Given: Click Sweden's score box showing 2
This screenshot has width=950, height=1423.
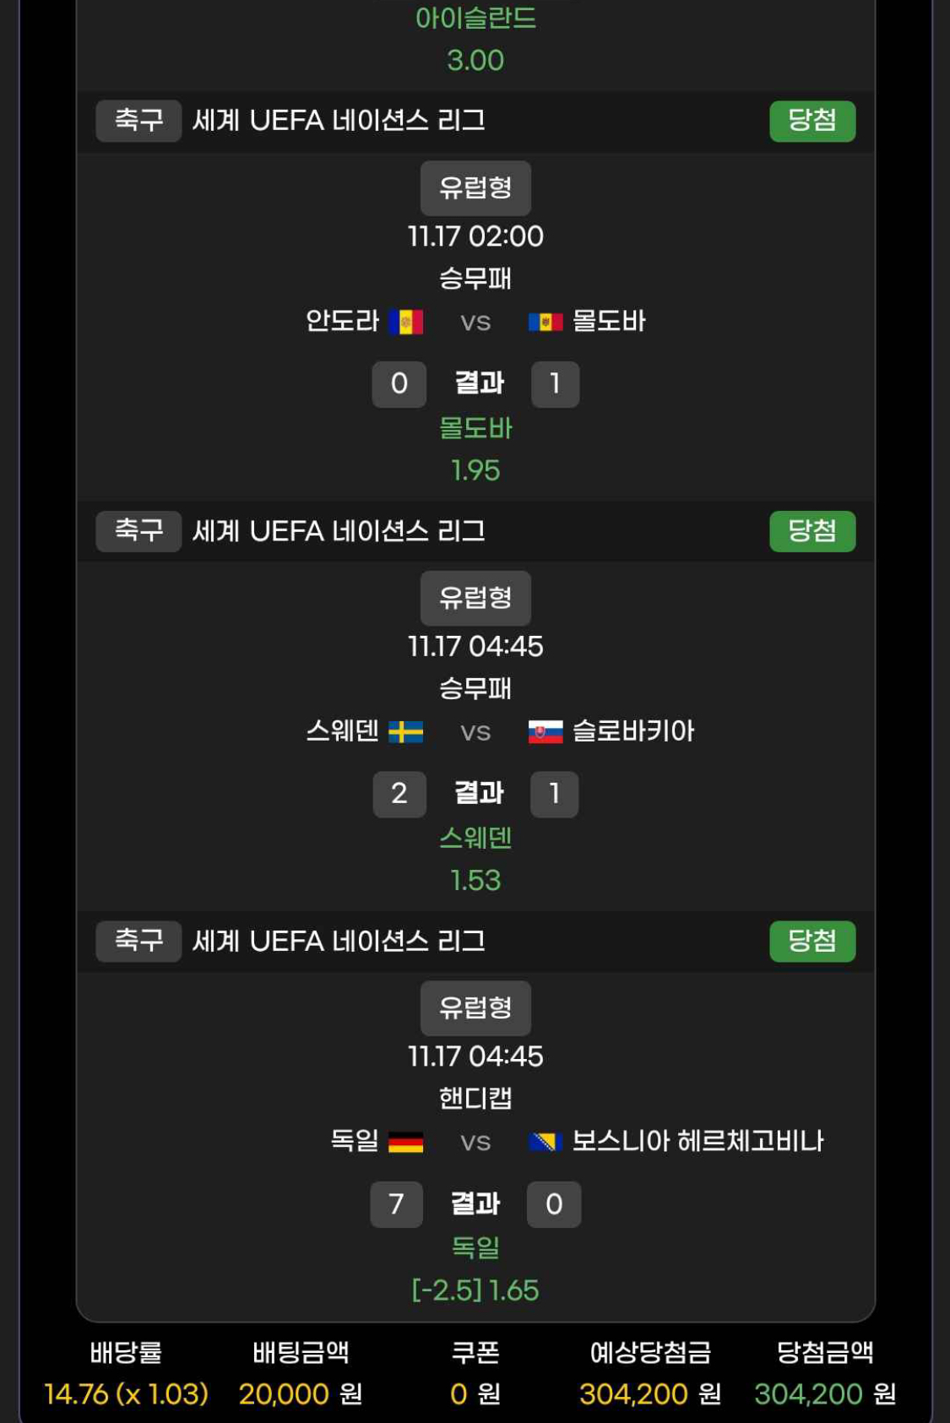Looking at the screenshot, I should point(399,794).
